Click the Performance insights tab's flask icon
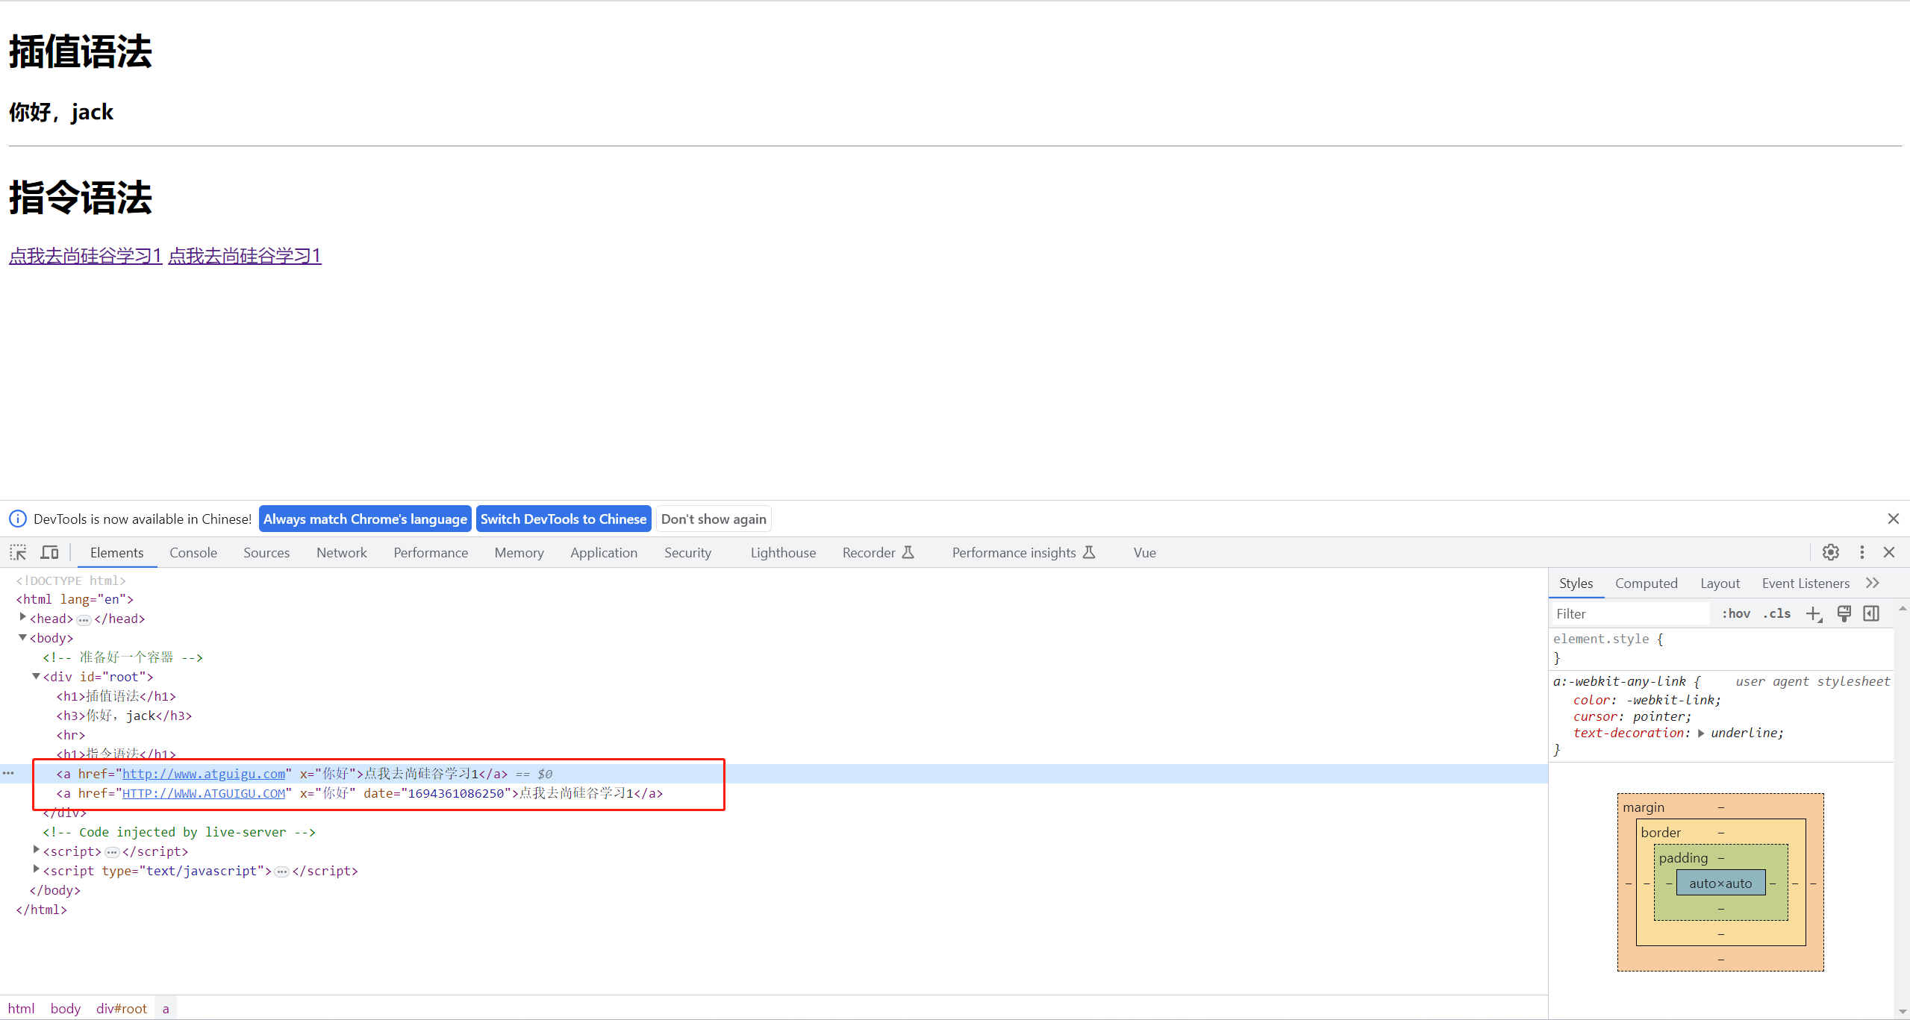This screenshot has height=1020, width=1910. 1089,552
